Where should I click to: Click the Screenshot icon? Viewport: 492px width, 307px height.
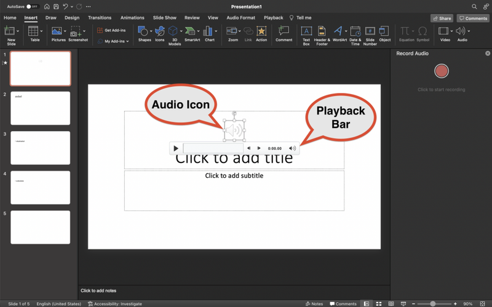click(76, 31)
